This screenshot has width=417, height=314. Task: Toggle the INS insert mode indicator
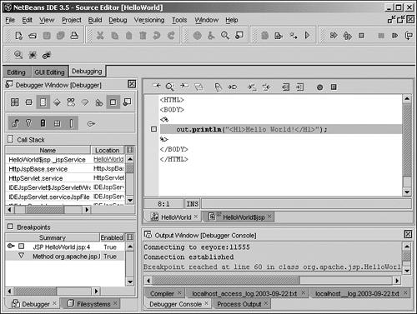click(x=193, y=204)
